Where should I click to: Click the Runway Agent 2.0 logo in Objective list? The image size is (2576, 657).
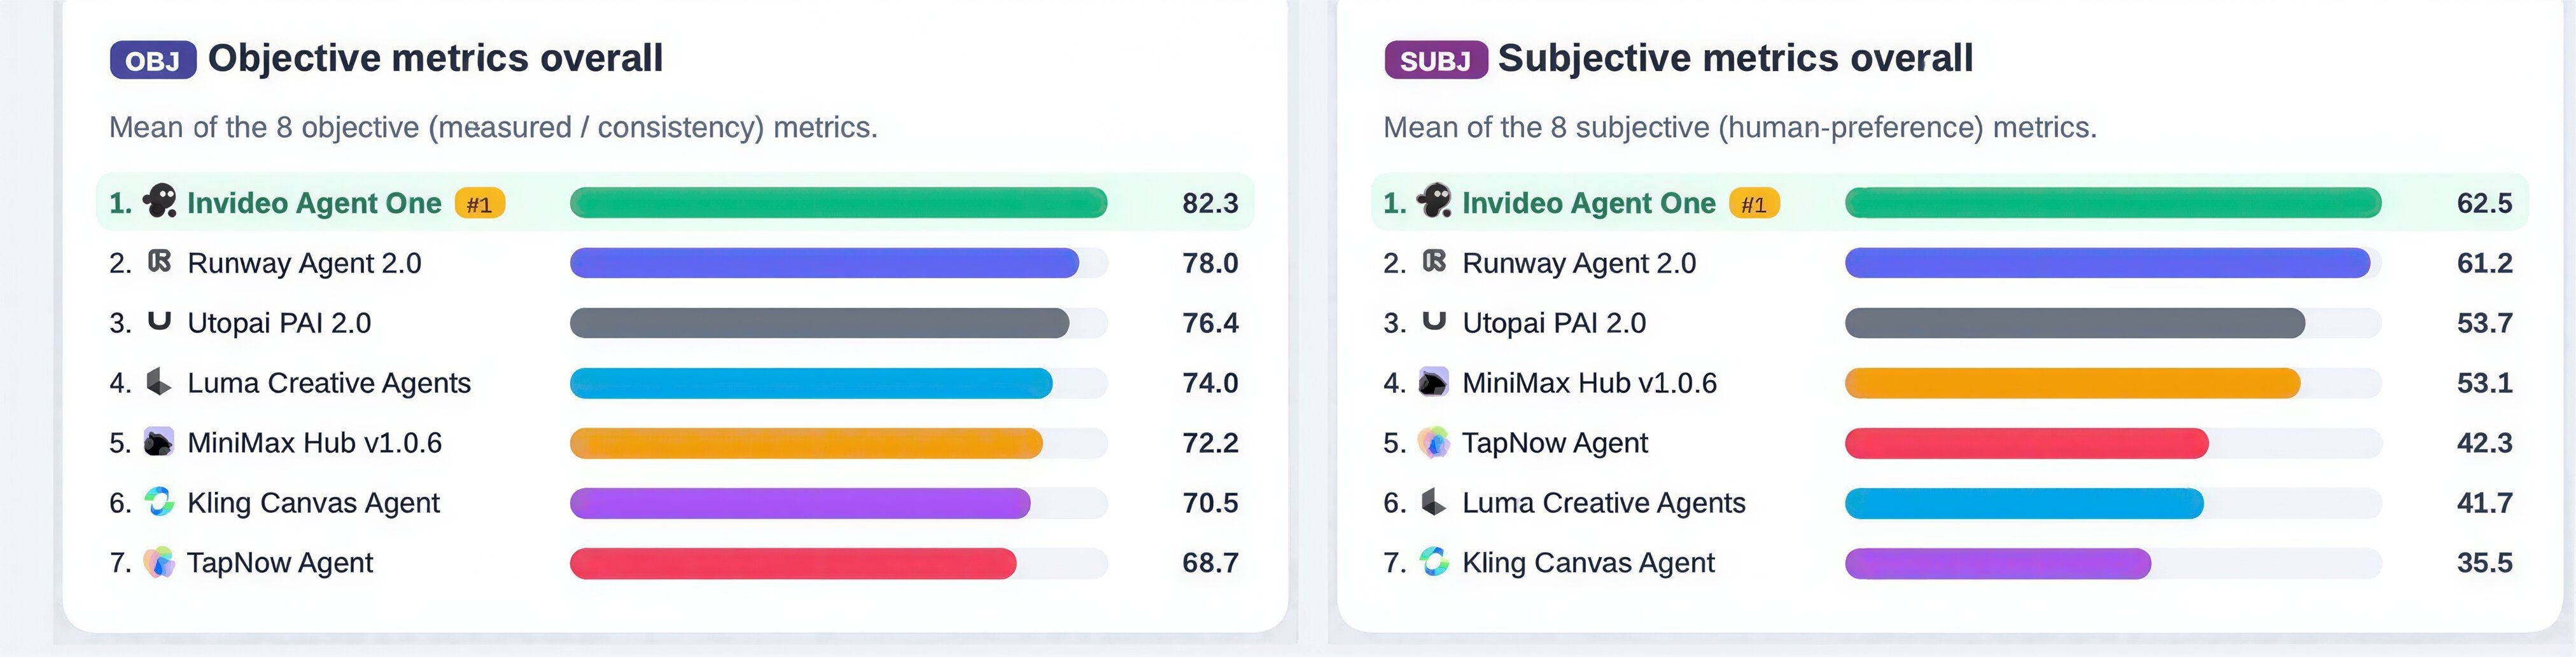coord(159,262)
